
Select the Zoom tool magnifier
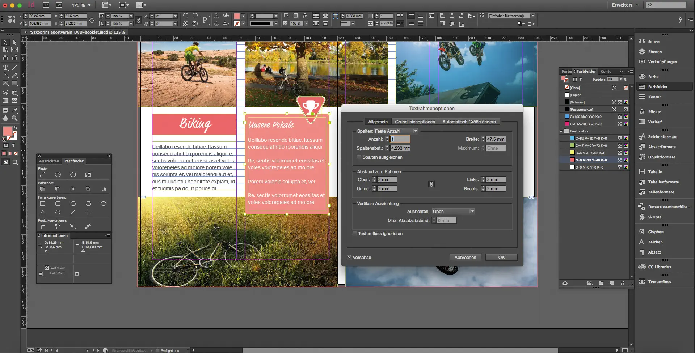14,118
